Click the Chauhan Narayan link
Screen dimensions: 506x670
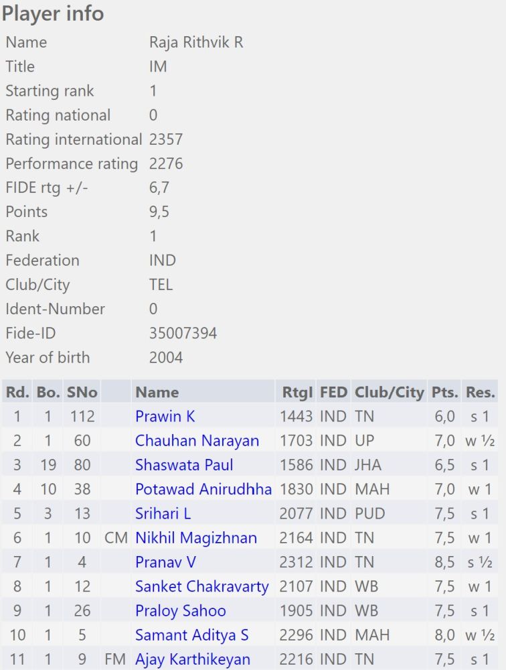tap(197, 441)
